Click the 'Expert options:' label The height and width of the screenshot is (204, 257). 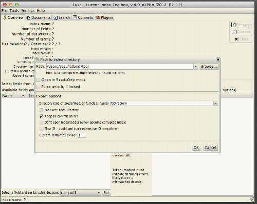click(49, 96)
